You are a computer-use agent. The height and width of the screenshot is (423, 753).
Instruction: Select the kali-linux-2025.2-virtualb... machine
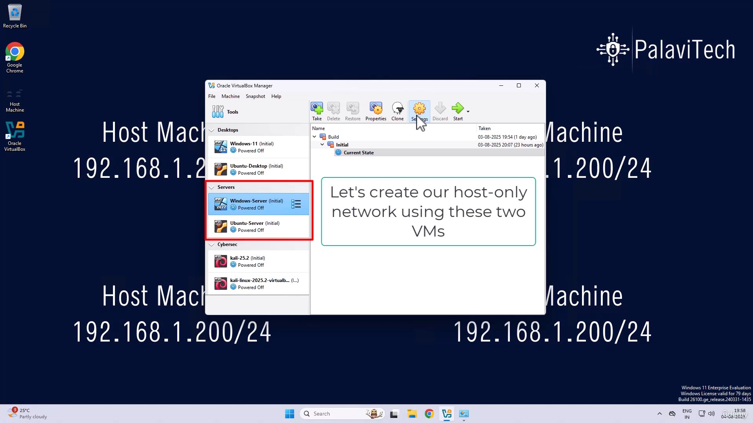[x=258, y=284]
